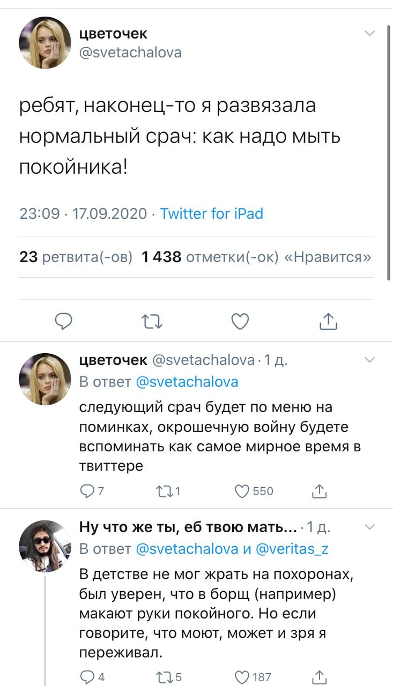393x686 pixels.
Task: View the 23 retweets list
Action: coord(76,257)
